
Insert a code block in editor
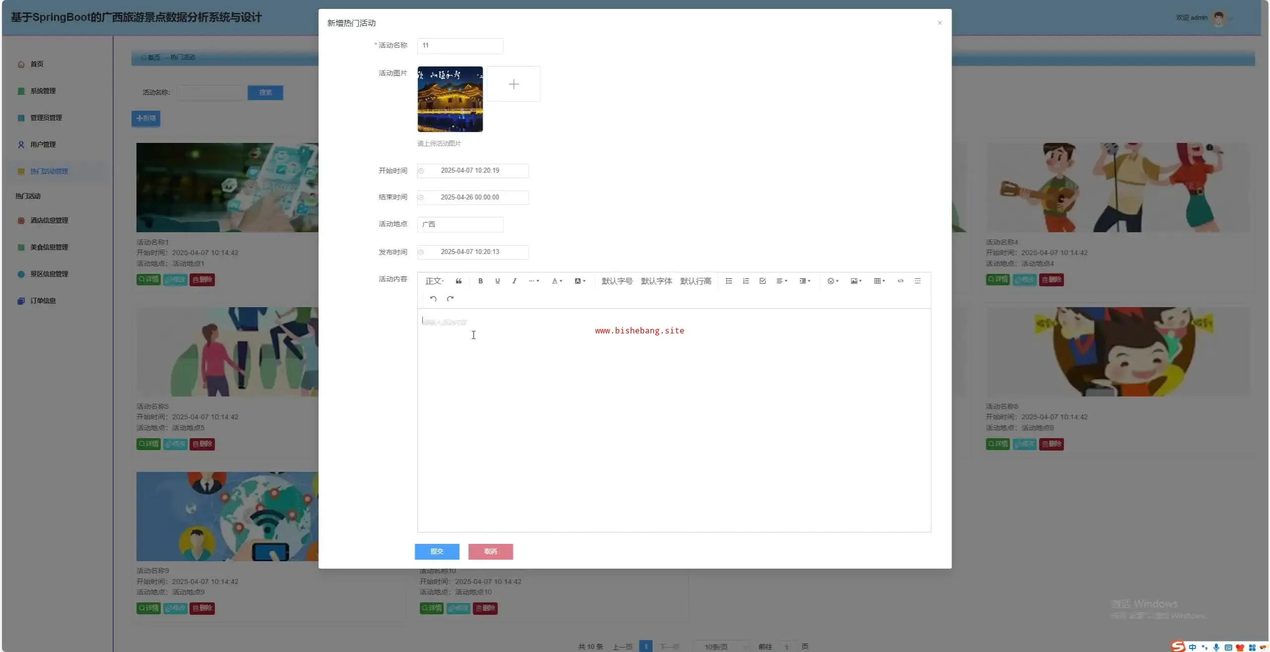click(900, 281)
